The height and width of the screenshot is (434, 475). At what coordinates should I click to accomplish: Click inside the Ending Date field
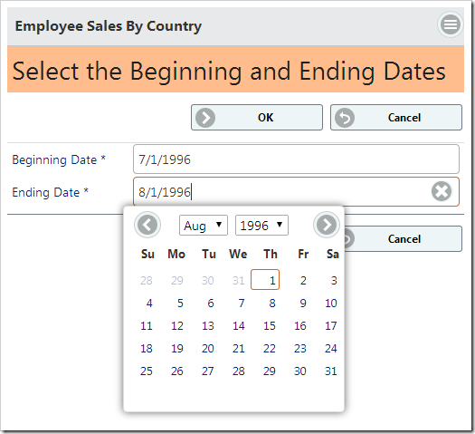(x=296, y=192)
